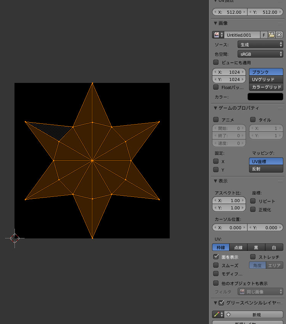This screenshot has width=286, height=324.
Task: Click plus icon on 新規 button
Action: pyautogui.click(x=228, y=314)
